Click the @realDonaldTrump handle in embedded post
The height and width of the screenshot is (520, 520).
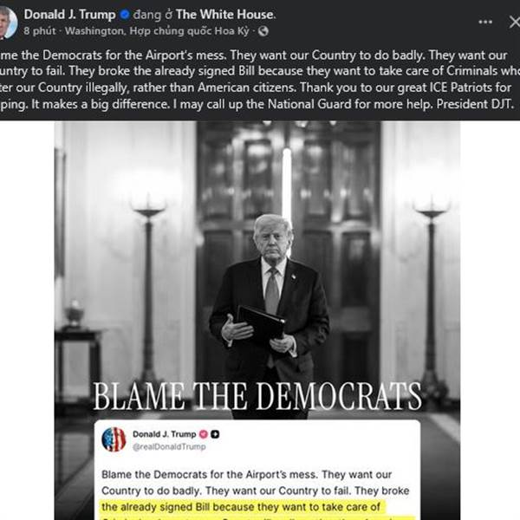[x=169, y=446]
